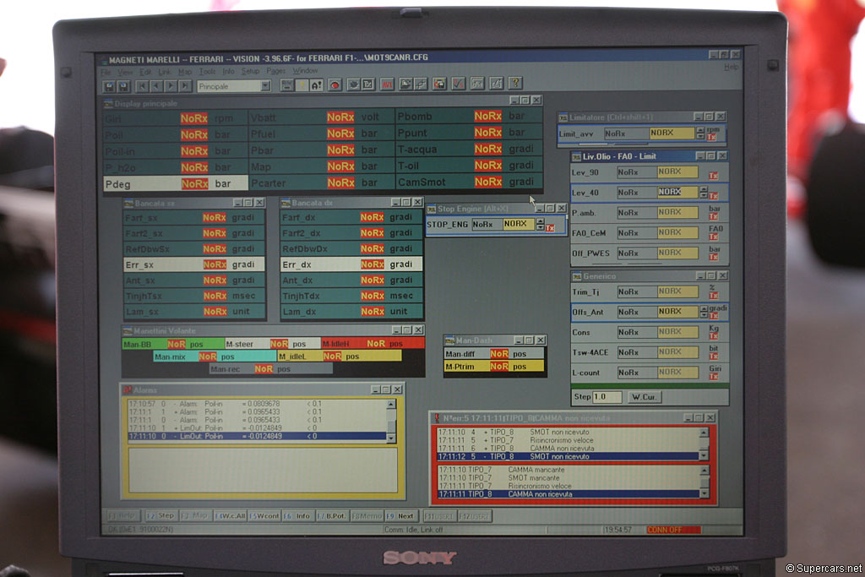The image size is (865, 577).
Task: Select the Err_sx row in Bancata sx
Action: (x=194, y=264)
